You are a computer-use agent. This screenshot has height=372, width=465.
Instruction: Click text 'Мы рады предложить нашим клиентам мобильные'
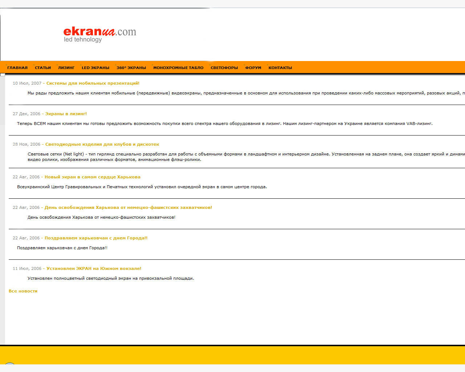click(x=81, y=93)
